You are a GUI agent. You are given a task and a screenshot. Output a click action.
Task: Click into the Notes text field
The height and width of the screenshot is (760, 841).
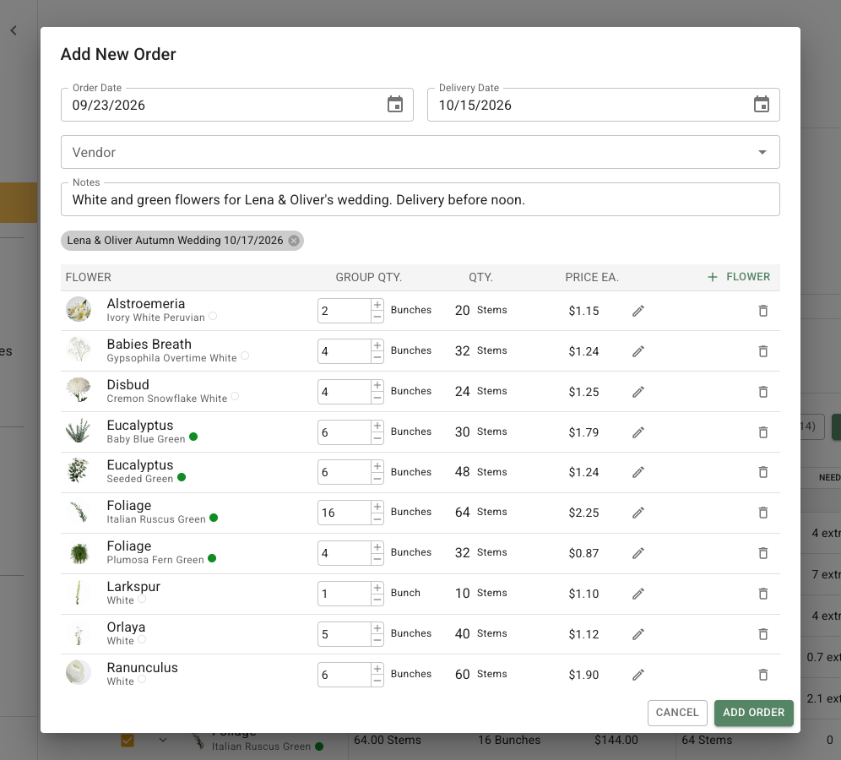[420, 199]
